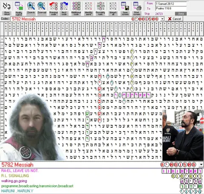Click the Zoom-in magnifier

pos(31,8)
